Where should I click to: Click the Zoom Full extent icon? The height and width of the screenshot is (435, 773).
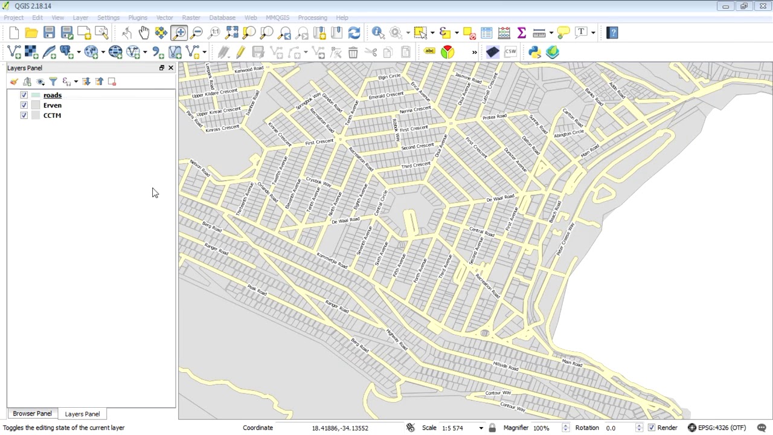(232, 33)
